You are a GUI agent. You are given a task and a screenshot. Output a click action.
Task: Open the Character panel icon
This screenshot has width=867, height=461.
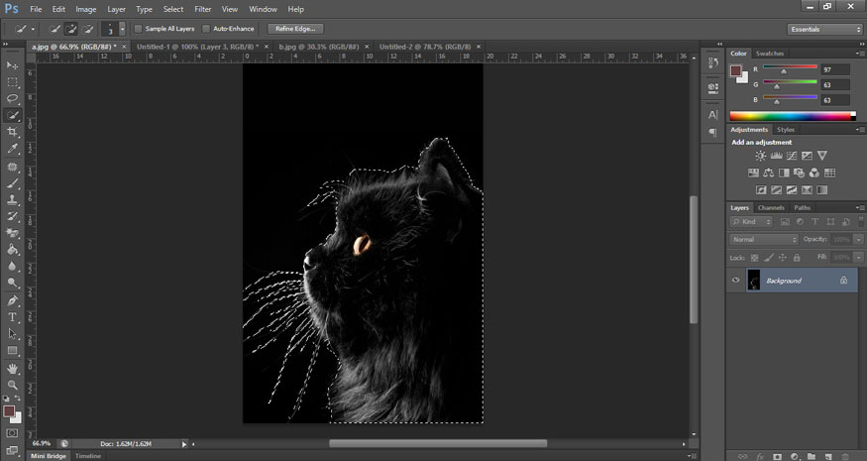[713, 115]
